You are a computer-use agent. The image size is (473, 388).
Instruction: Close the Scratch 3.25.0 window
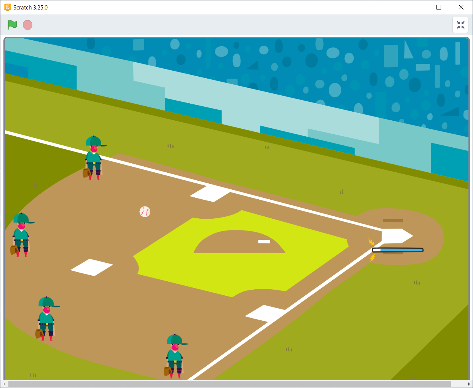tap(461, 7)
